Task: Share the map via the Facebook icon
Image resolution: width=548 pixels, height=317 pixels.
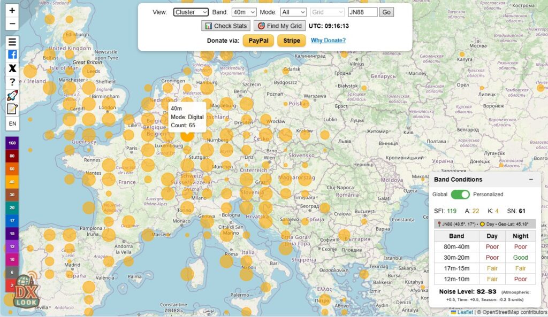Action: (x=12, y=55)
